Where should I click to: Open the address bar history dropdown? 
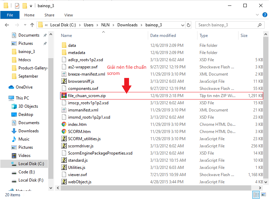tap(183, 25)
